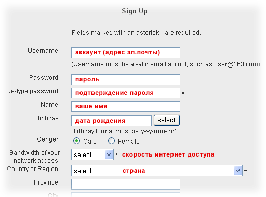This screenshot has width=266, height=197.
Task: Select the Male radio button
Action: [76, 141]
